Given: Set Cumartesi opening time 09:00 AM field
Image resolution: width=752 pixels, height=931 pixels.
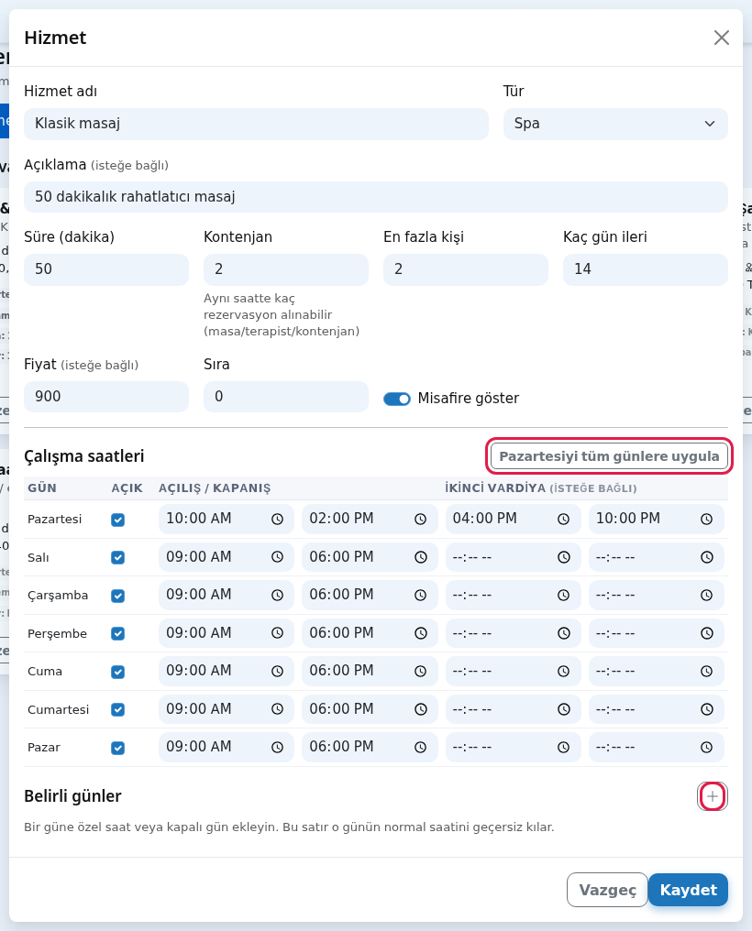Looking at the screenshot, I should coord(227,709).
